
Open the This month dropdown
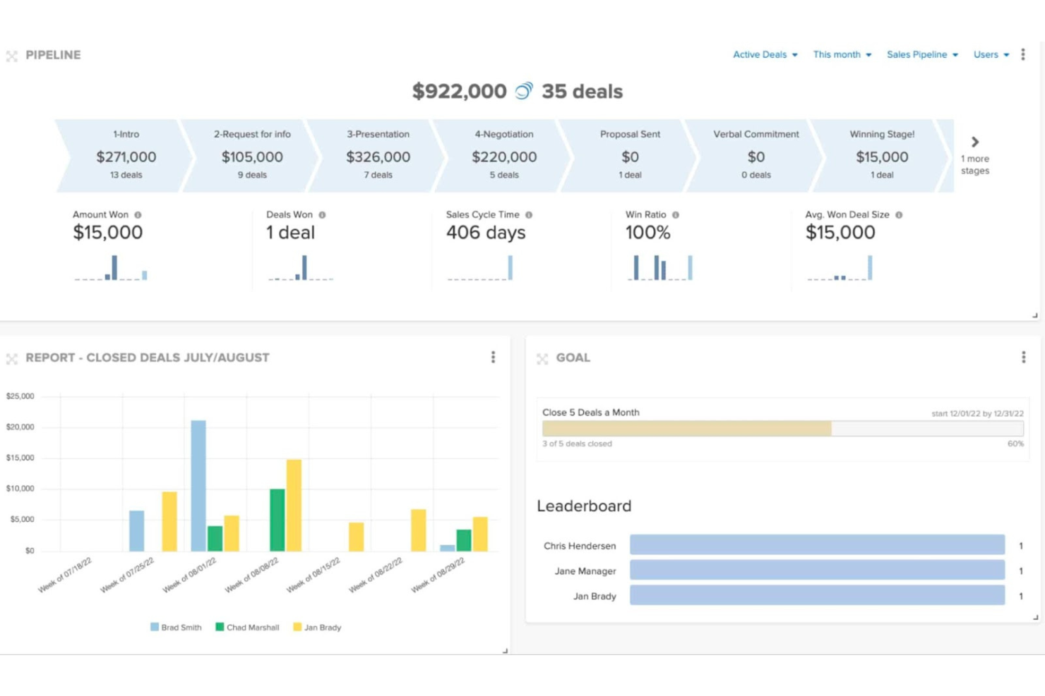click(x=842, y=54)
